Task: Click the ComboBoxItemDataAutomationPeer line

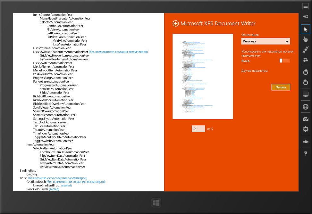Action: [x=64, y=152]
